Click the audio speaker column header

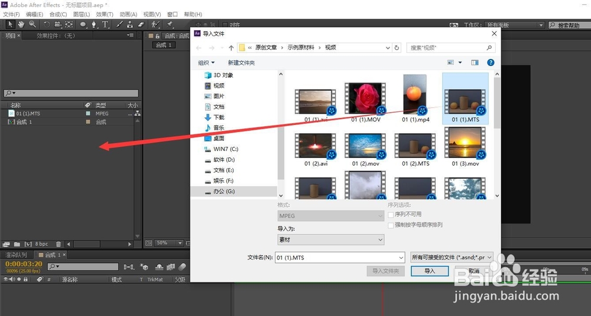tap(12, 279)
